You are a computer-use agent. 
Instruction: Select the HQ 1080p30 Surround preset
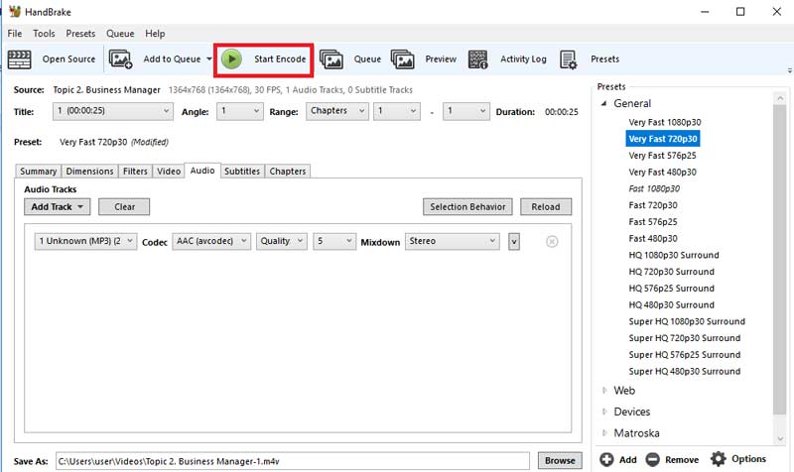coord(674,255)
